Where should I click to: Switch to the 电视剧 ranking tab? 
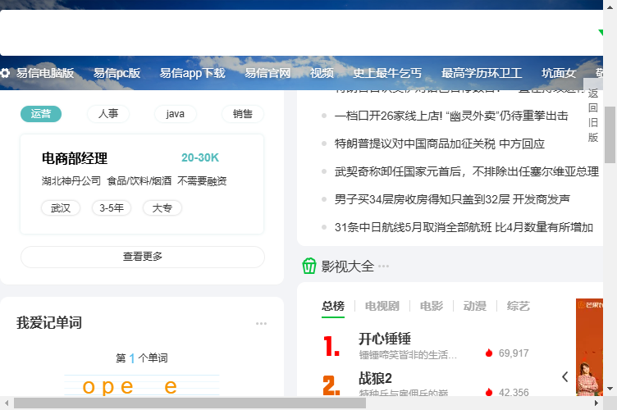[382, 306]
